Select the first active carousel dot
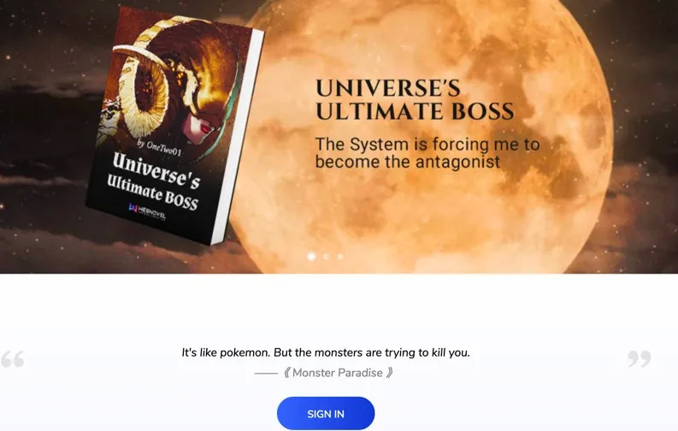 311,257
